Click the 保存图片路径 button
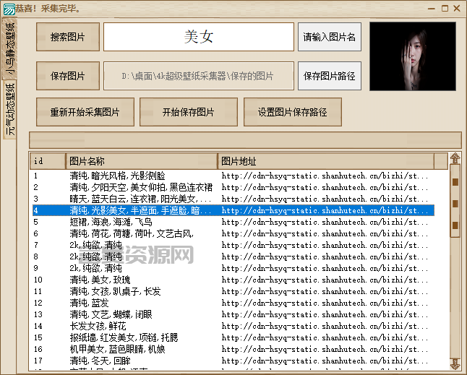Viewport: 467px width, 375px height. click(330, 76)
